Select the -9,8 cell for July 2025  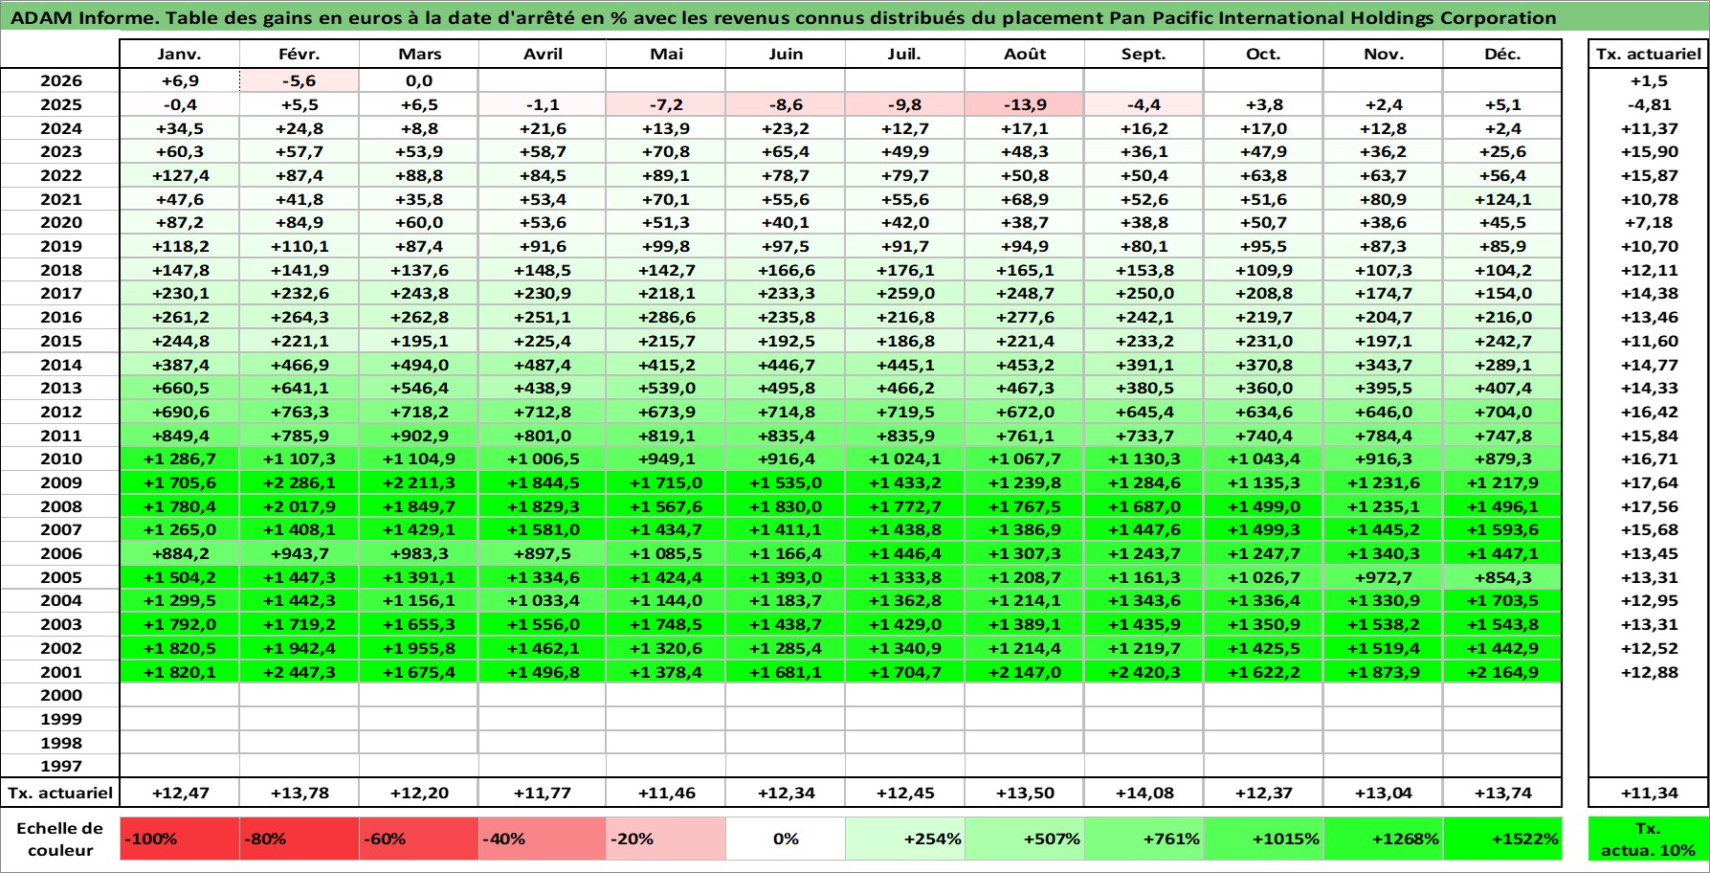pos(905,105)
